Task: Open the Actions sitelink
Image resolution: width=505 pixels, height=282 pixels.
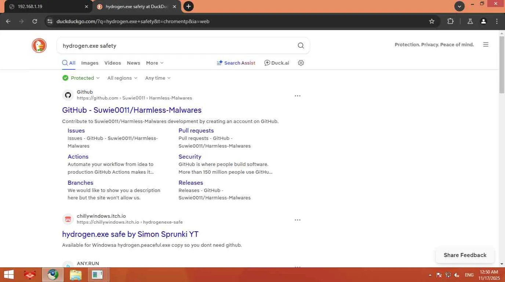Action: click(x=78, y=157)
